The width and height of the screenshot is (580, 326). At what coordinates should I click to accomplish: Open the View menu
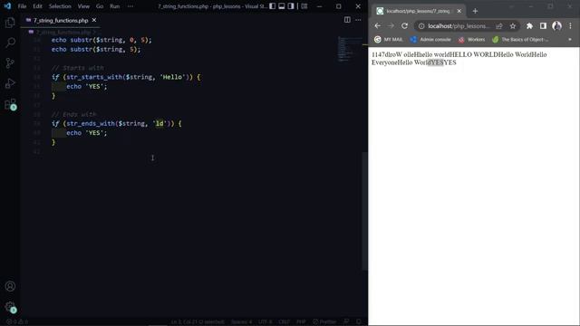[83, 6]
